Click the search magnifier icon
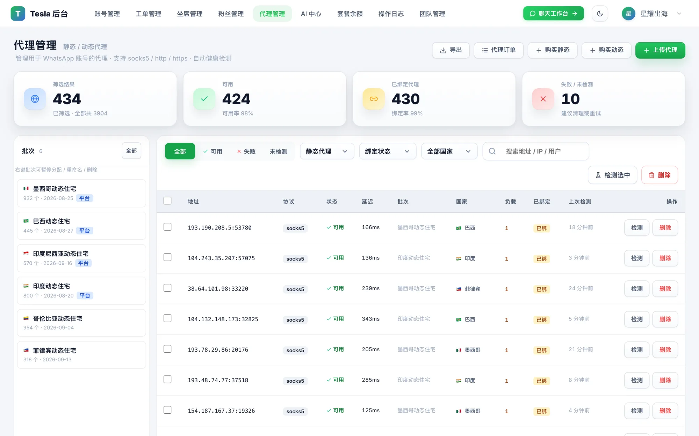 [x=492, y=151]
